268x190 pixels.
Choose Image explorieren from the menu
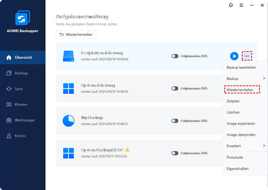click(x=241, y=123)
